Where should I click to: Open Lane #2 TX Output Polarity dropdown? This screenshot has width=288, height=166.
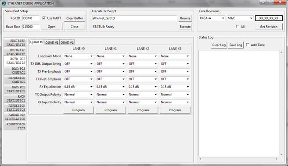coord(143,95)
